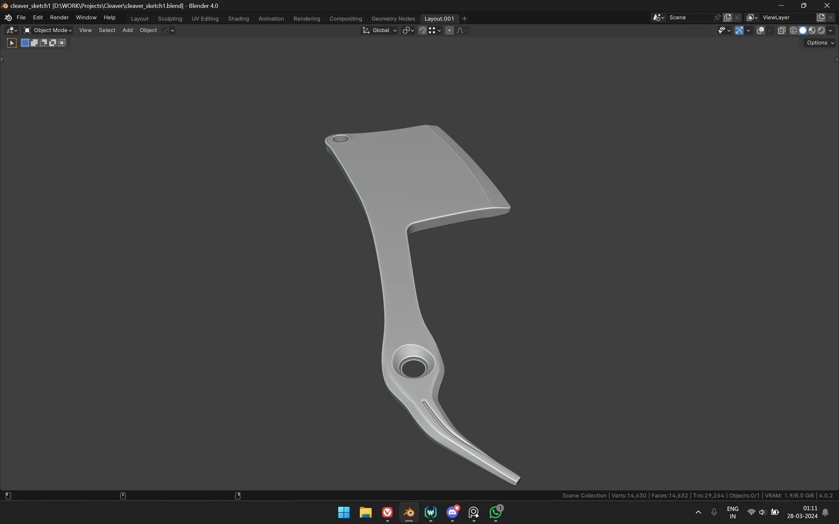Switch to material preview shading

tap(812, 30)
